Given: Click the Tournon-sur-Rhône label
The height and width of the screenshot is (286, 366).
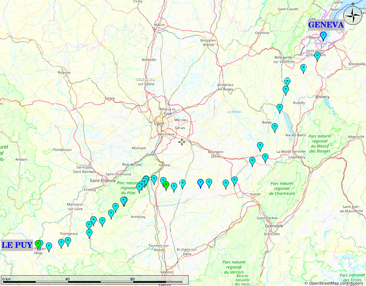Looking at the screenshot, I should click(x=159, y=248).
